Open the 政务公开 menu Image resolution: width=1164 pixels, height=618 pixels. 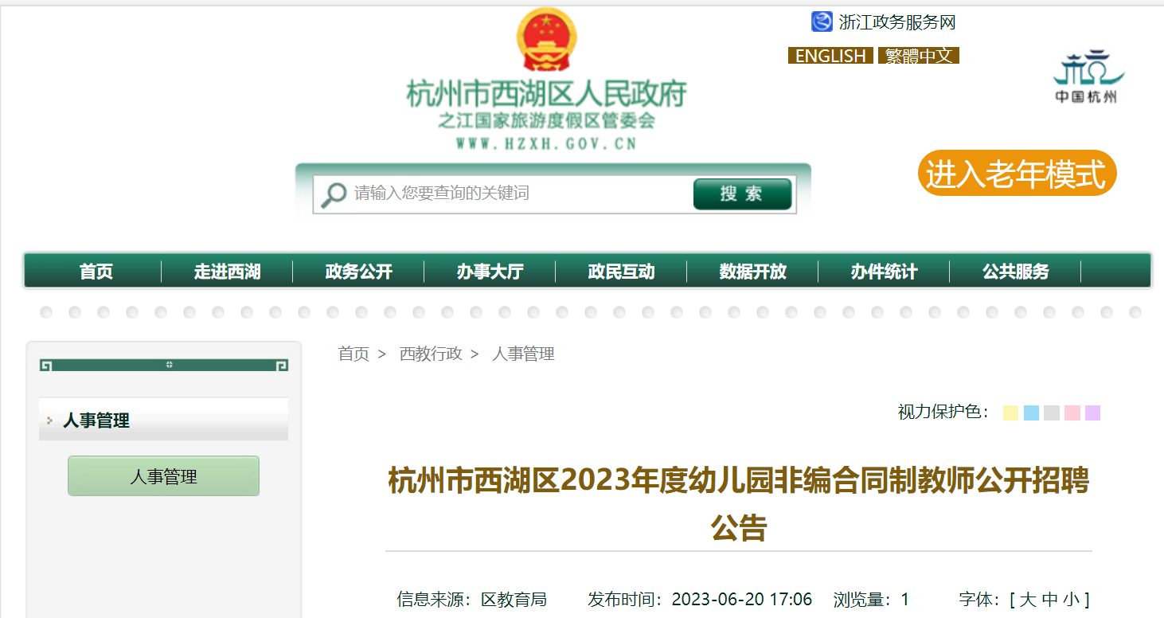click(x=358, y=272)
